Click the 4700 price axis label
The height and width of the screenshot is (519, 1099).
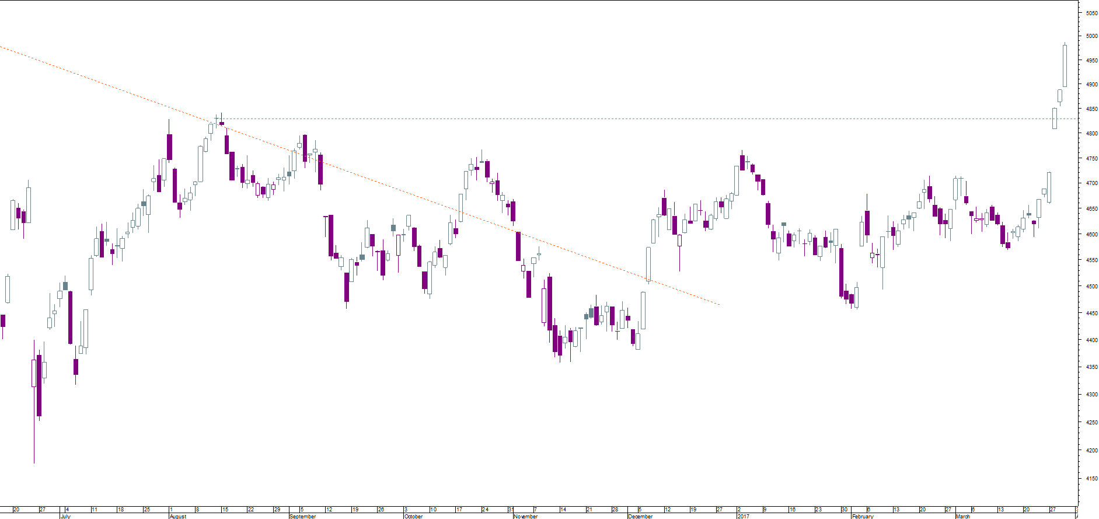tap(1091, 183)
